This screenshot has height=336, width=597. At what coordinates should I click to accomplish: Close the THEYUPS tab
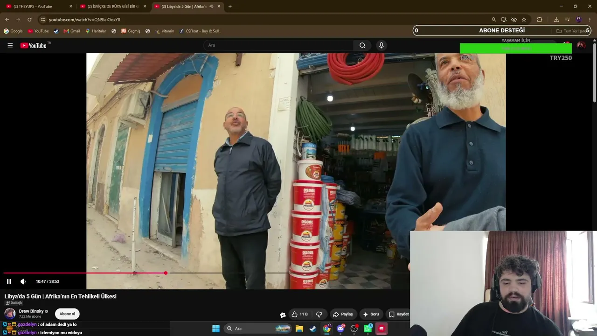[x=71, y=7]
